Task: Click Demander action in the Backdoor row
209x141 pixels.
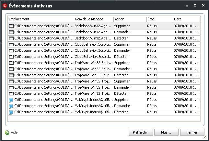Action: pos(122,32)
